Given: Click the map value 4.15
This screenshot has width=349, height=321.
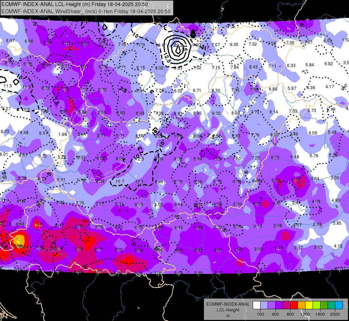Looking at the screenshot, I should coord(338,246).
